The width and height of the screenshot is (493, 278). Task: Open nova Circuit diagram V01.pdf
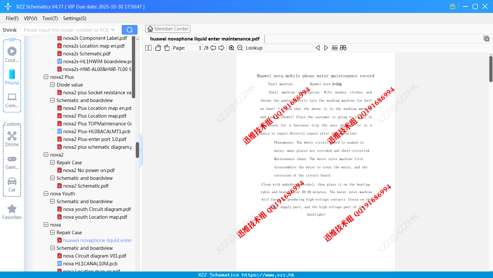click(95, 256)
